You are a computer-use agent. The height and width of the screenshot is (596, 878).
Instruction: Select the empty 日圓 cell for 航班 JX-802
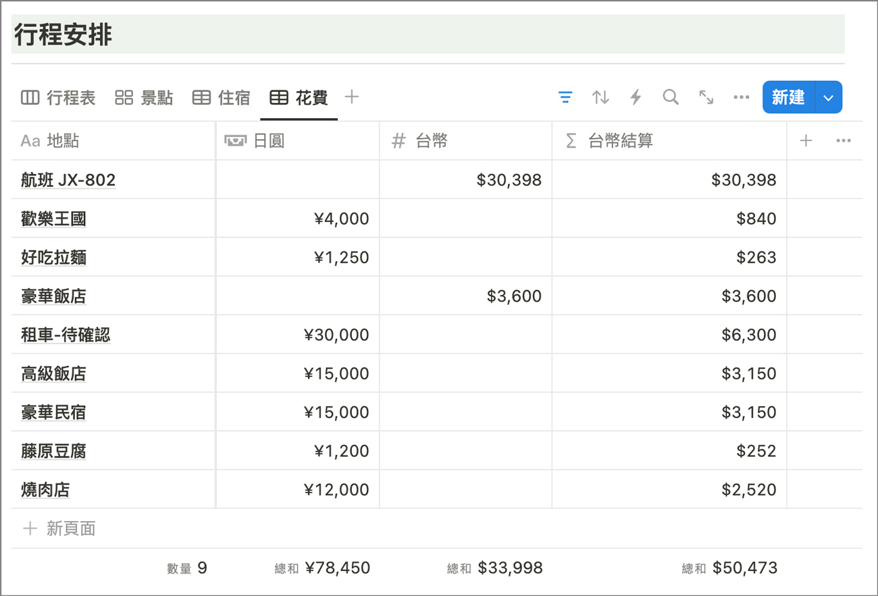tap(297, 179)
